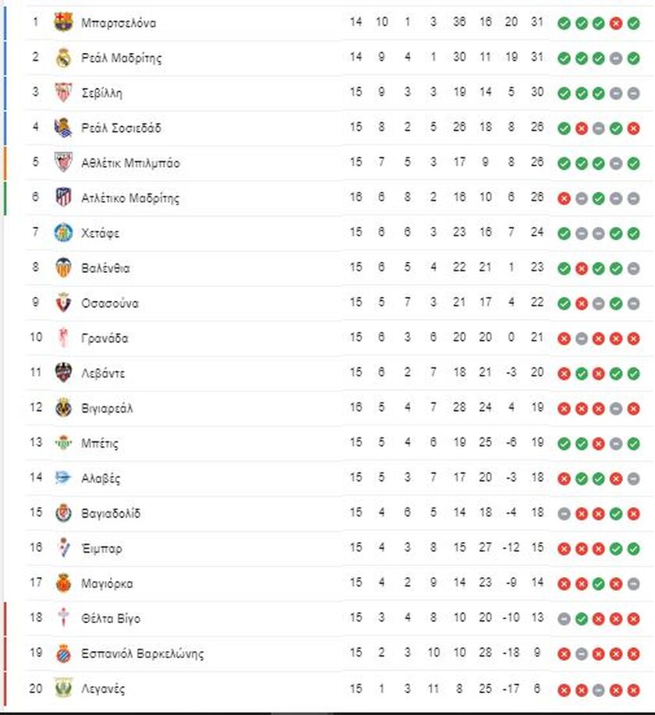Image resolution: width=655 pixels, height=715 pixels.
Task: Click Barcelona's red loss form indicator
Action: tap(616, 23)
